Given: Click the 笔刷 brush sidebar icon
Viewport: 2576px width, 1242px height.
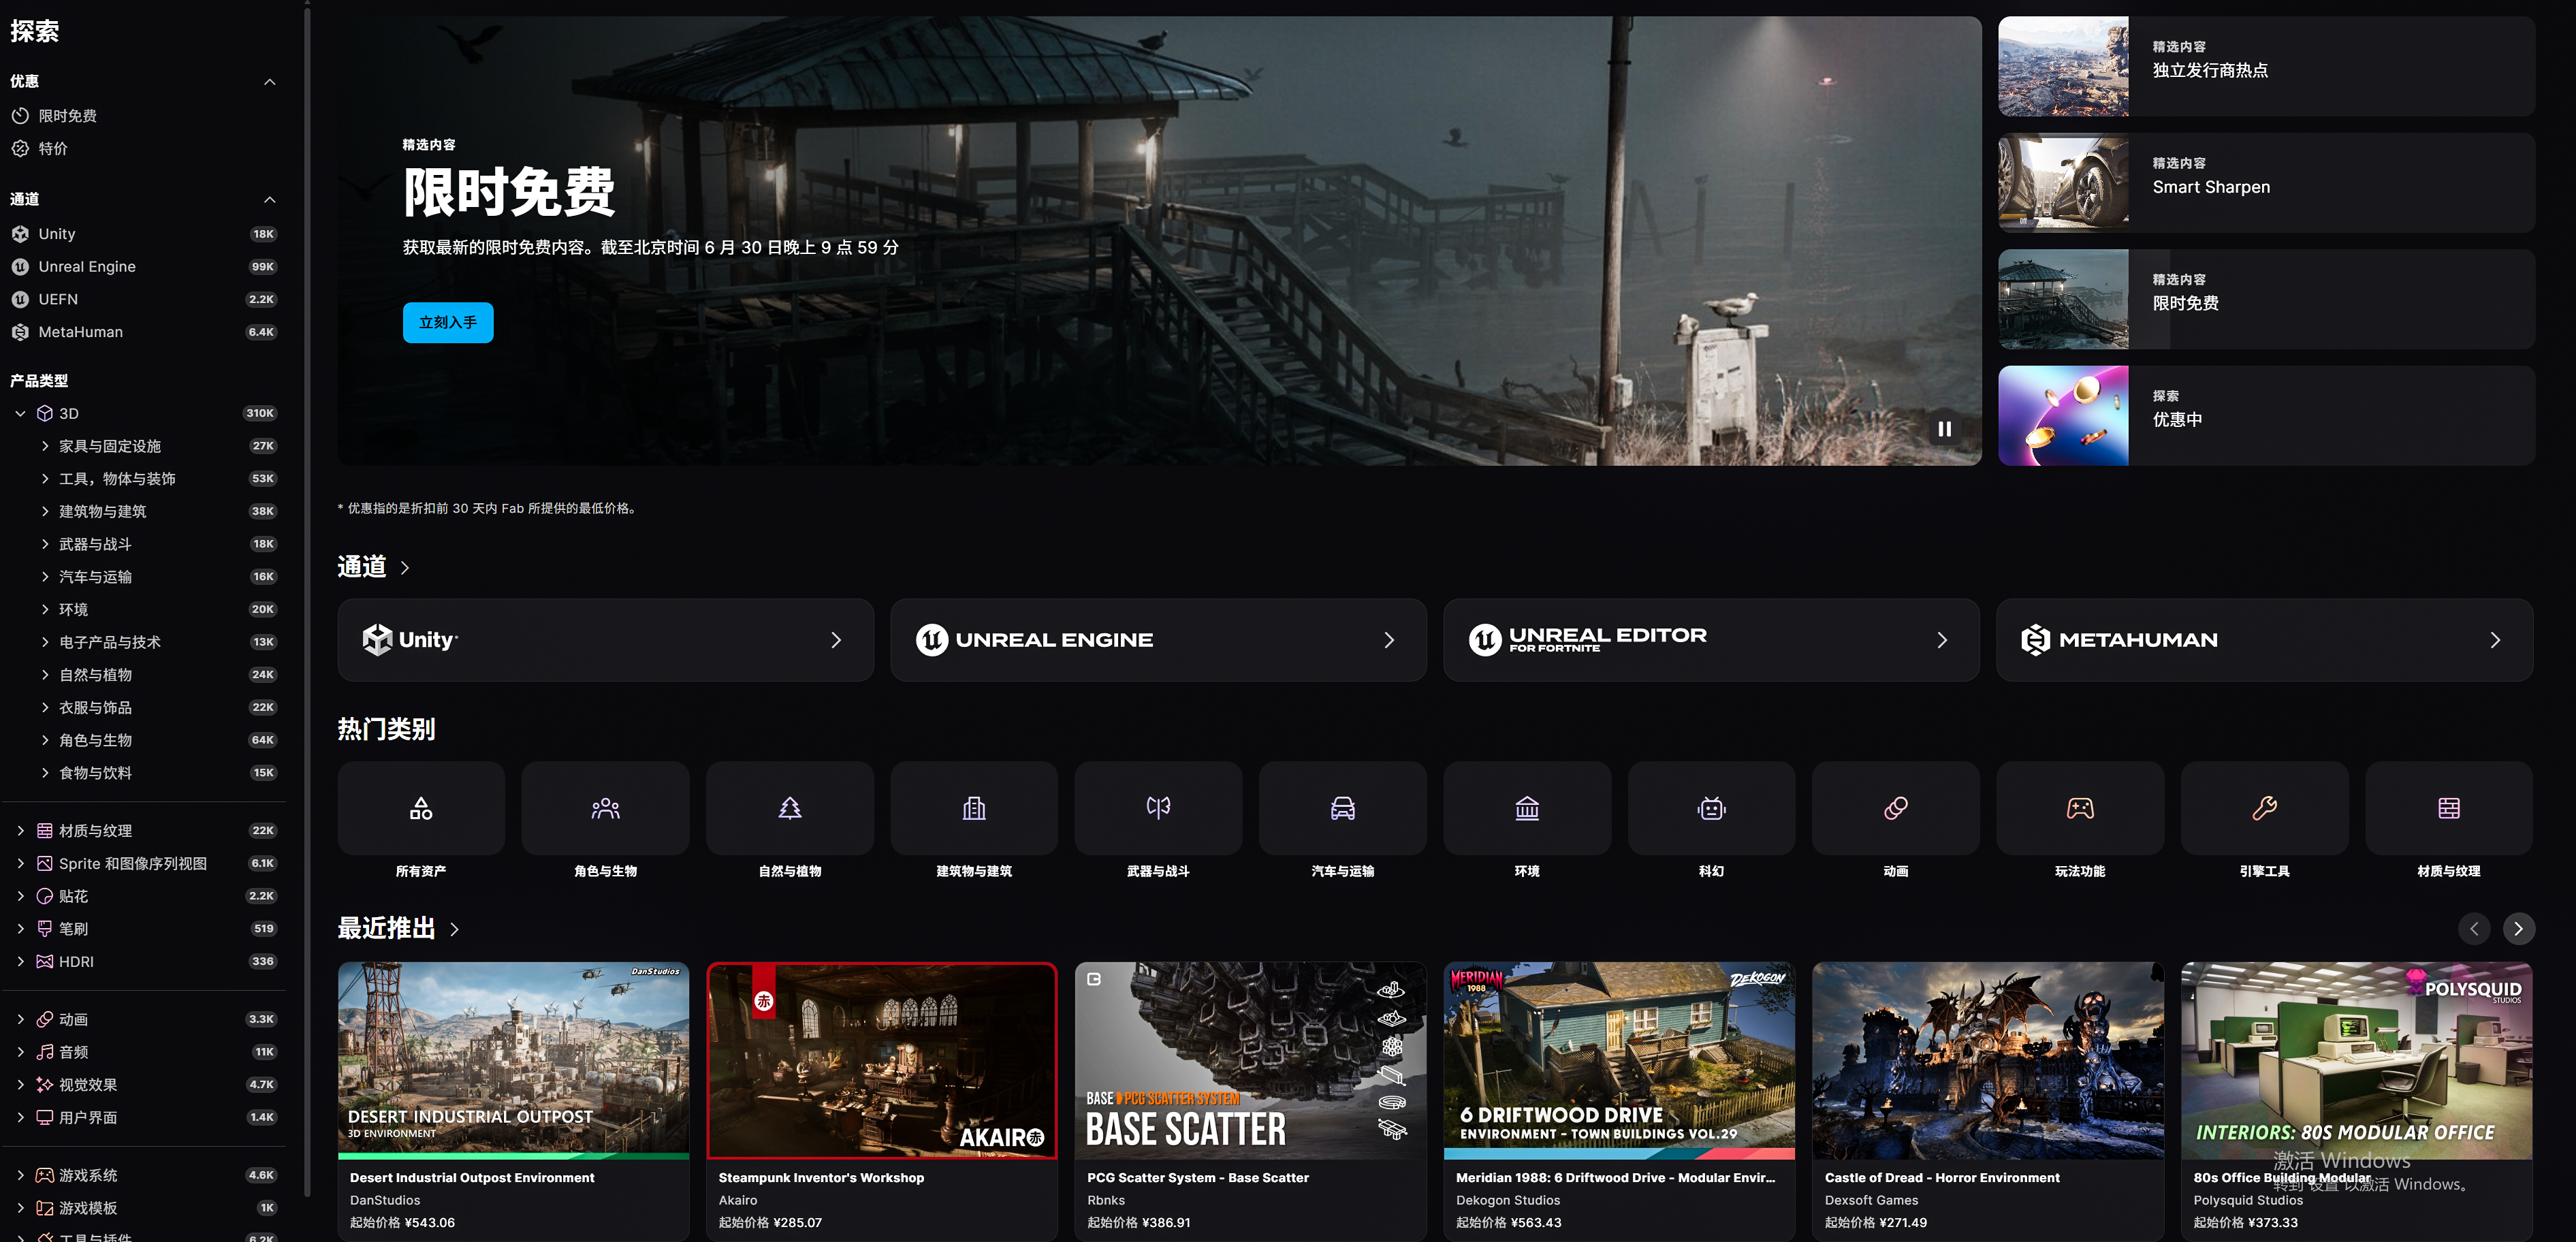Looking at the screenshot, I should tap(45, 929).
